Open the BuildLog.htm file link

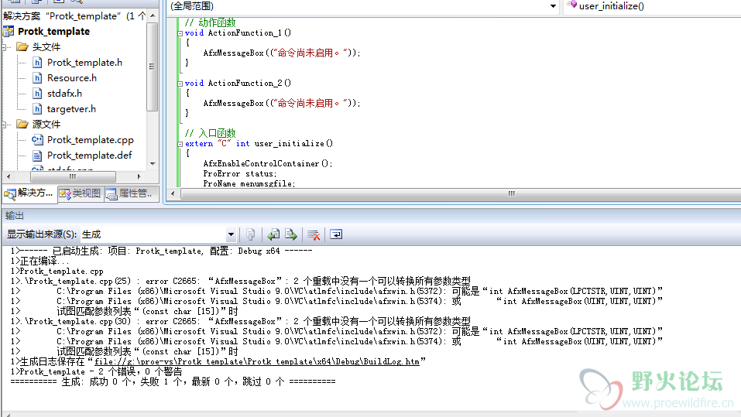point(257,362)
